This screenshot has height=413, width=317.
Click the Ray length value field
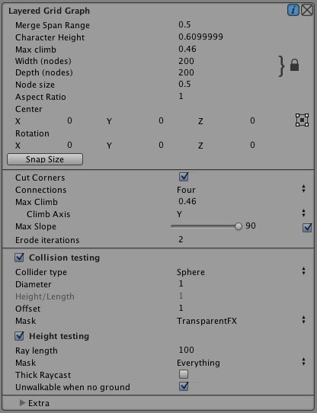[242, 350]
